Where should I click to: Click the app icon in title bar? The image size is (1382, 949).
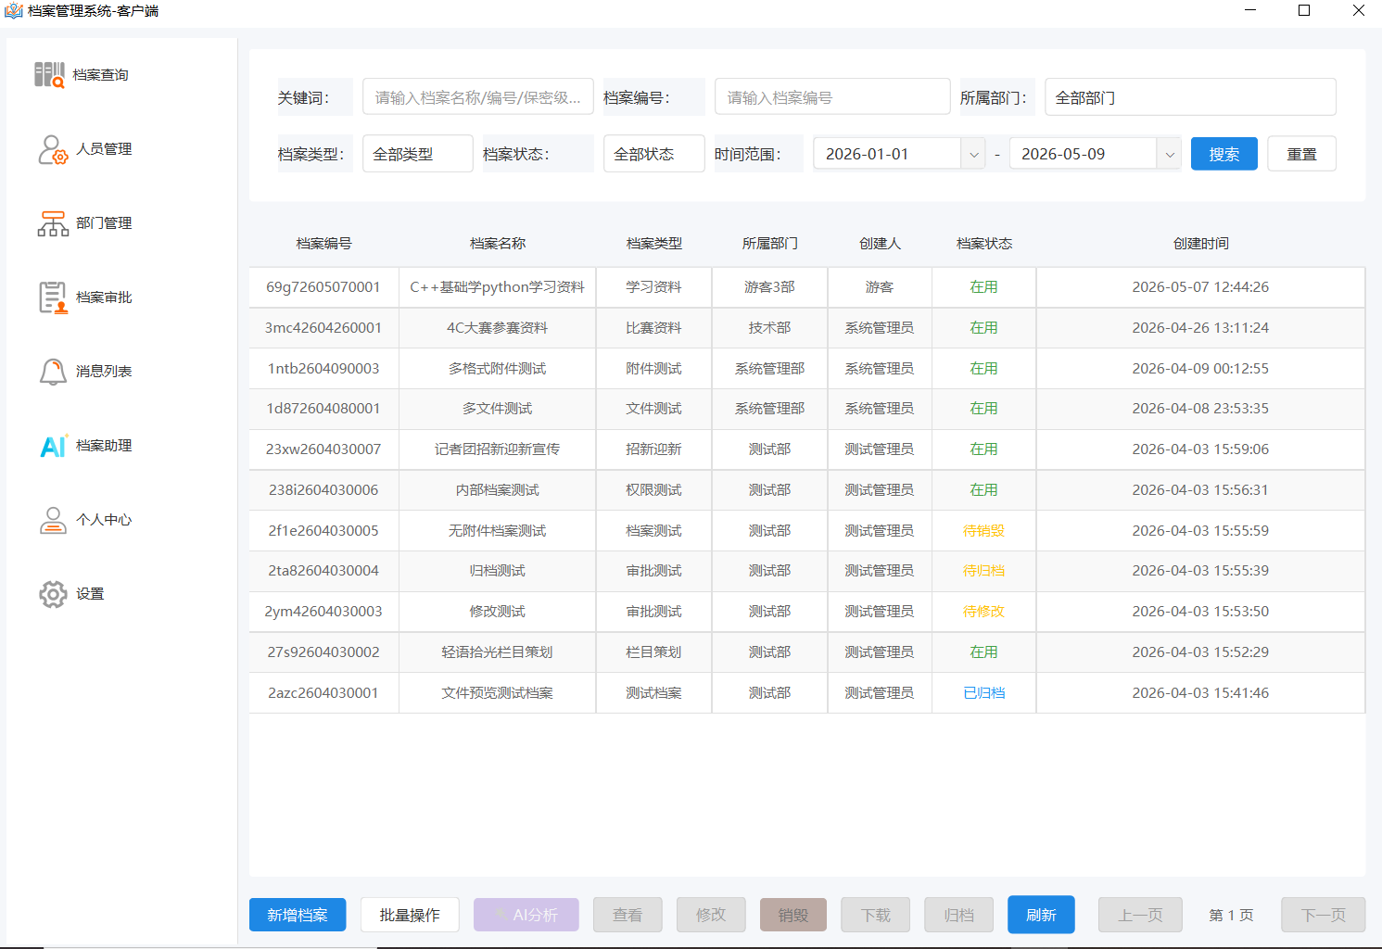[14, 11]
